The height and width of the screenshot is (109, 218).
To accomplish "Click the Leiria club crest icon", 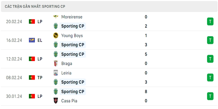I will (x=56, y=73).
